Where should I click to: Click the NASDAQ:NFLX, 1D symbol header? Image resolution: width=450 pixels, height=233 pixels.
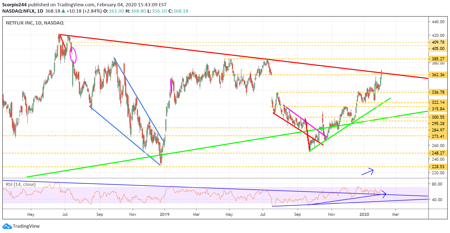[x=23, y=11]
